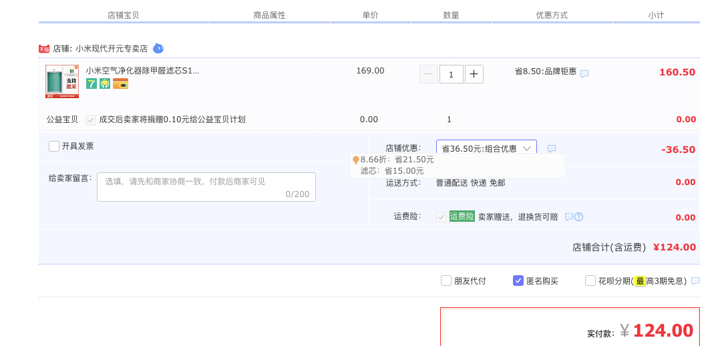The width and height of the screenshot is (720, 346).
Task: Click the 优惠方式 column header
Action: [552, 15]
